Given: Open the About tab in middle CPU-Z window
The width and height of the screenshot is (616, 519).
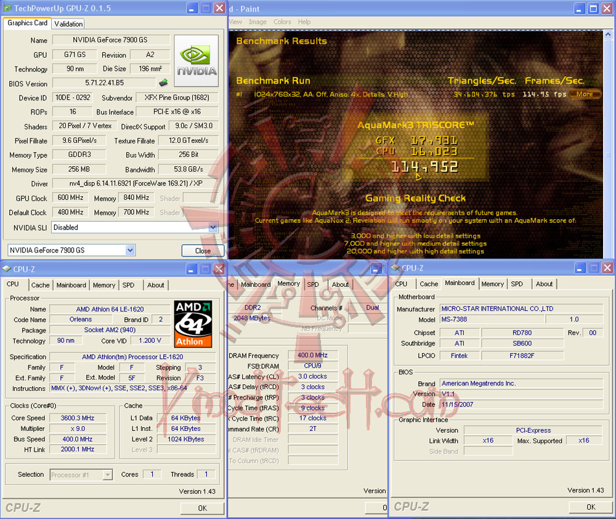Looking at the screenshot, I should pyautogui.click(x=340, y=284).
